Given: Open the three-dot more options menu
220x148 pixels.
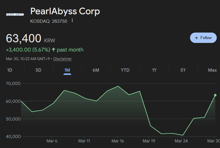Looking at the screenshot, I should click(x=72, y=21).
